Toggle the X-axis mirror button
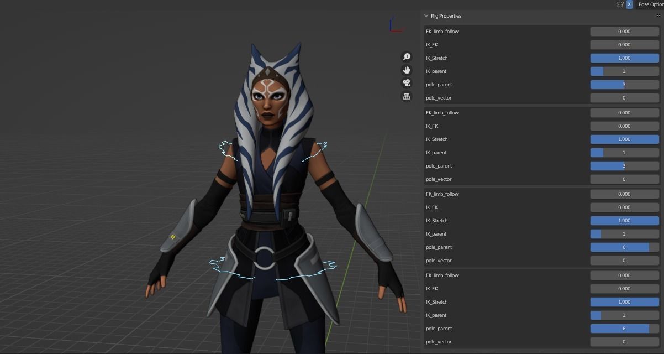Screen dimensions: 664x354 (x=629, y=4)
